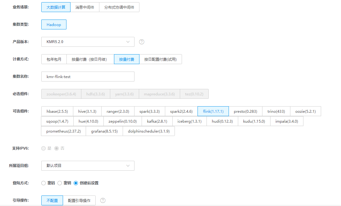
Task: Choose 按日配置付费(试用) billing option
Action: pos(160,59)
